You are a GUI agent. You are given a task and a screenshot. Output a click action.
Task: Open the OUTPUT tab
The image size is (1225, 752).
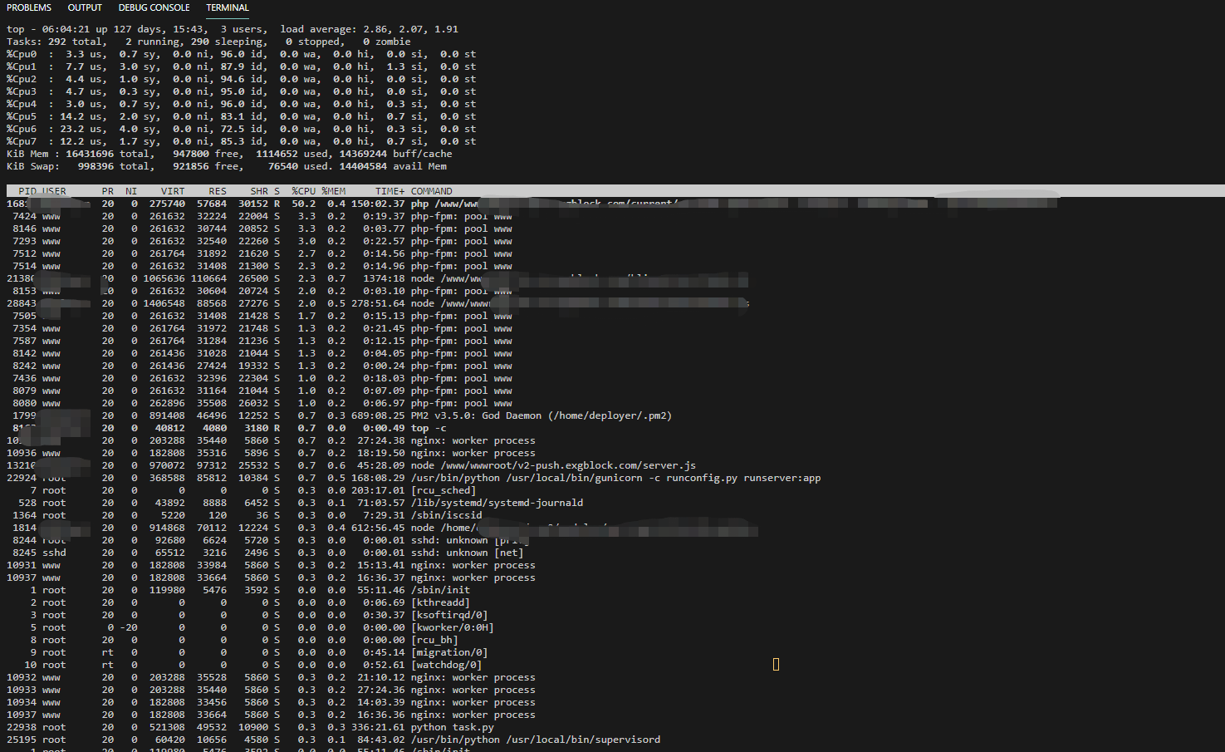click(x=85, y=7)
